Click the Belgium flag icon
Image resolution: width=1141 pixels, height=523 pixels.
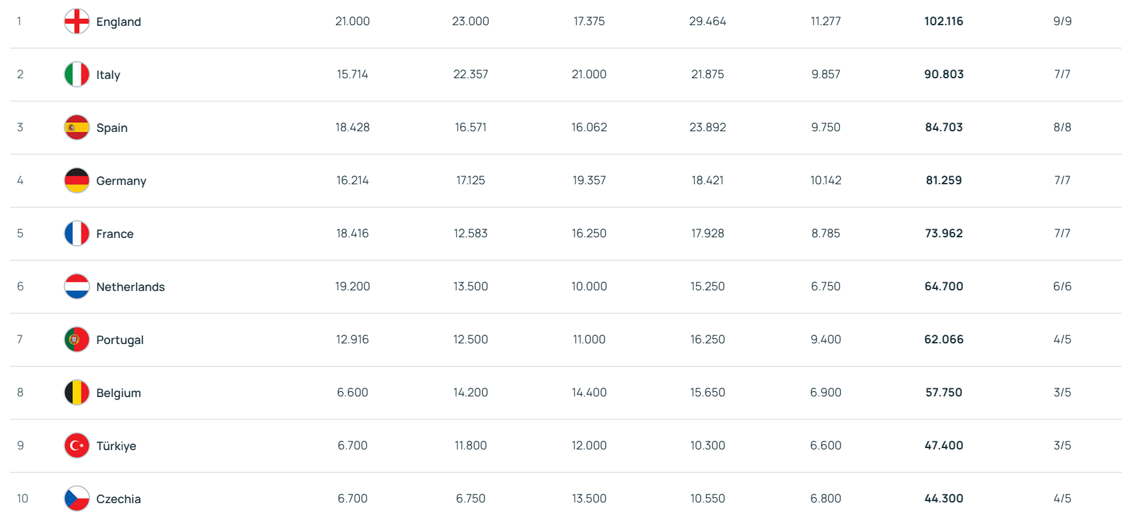pyautogui.click(x=77, y=392)
